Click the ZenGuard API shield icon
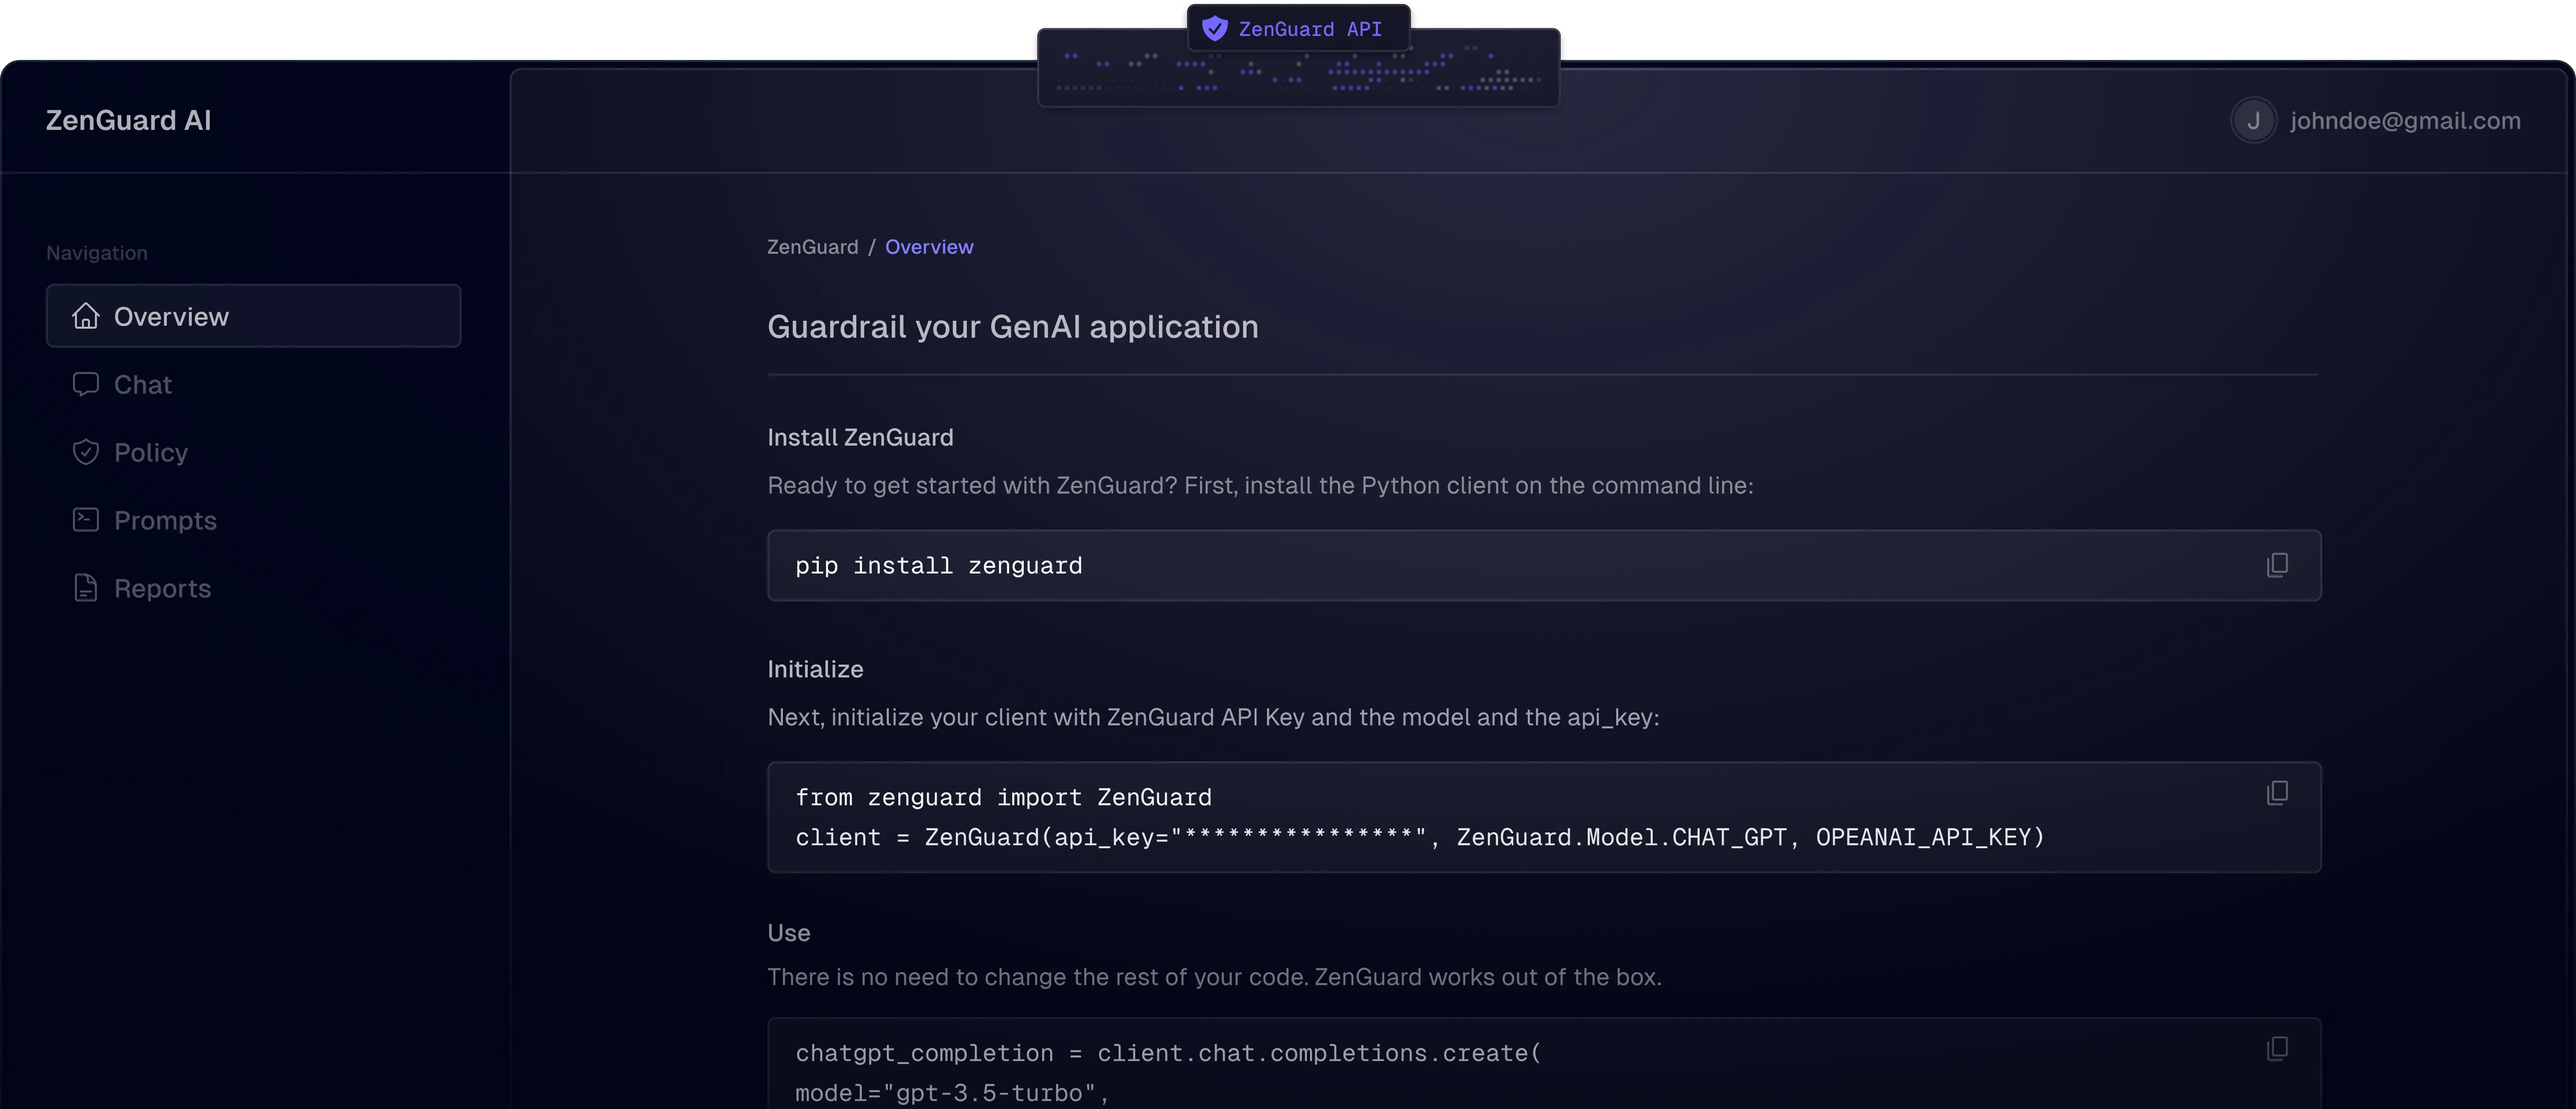Viewport: 2576px width, 1109px height. (x=1214, y=29)
